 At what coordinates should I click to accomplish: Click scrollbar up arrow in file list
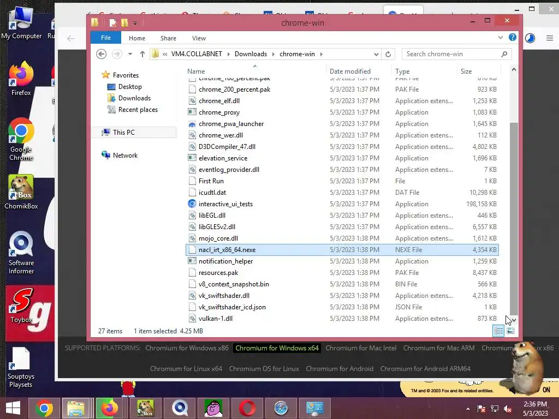514,70
